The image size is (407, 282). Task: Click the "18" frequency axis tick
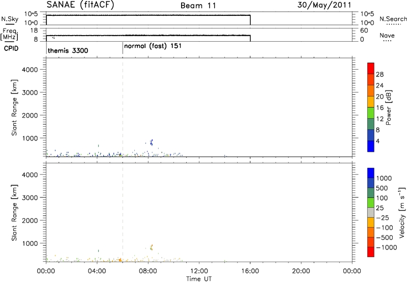(34, 31)
